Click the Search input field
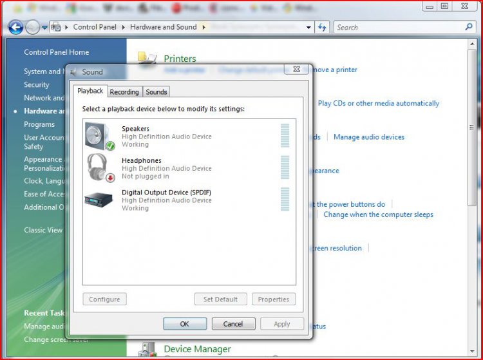 pos(399,28)
